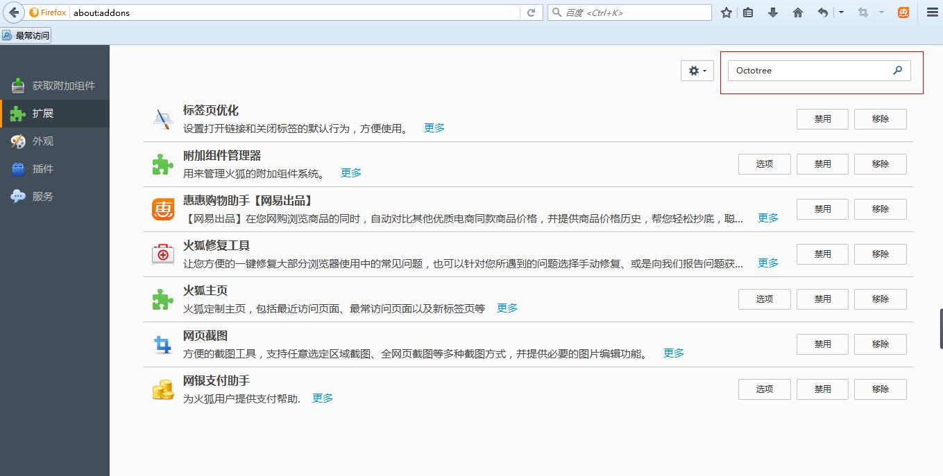
Task: Select the 外观 sidebar category
Action: [55, 141]
